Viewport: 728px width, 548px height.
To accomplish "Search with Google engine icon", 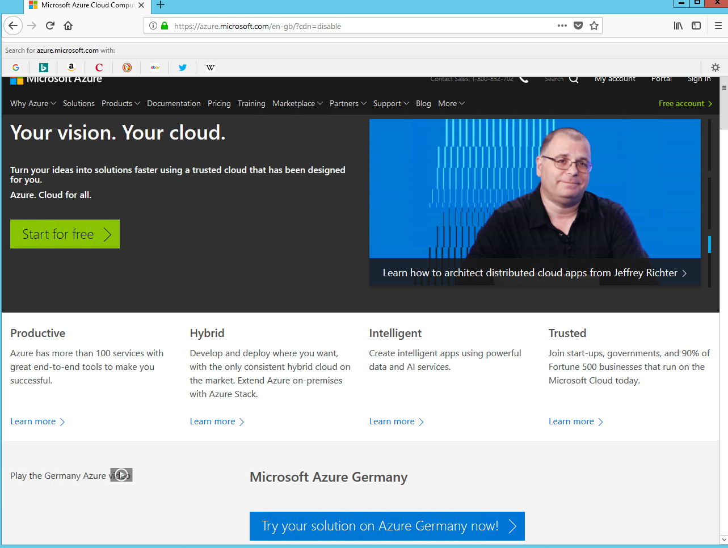I will coord(16,68).
